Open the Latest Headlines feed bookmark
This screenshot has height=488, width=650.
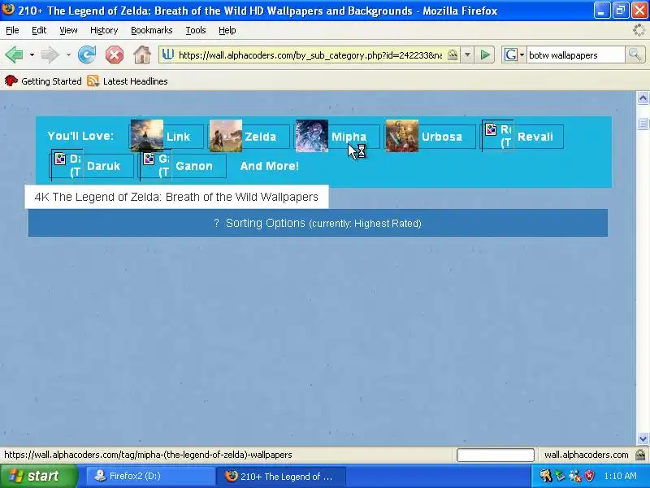(128, 81)
